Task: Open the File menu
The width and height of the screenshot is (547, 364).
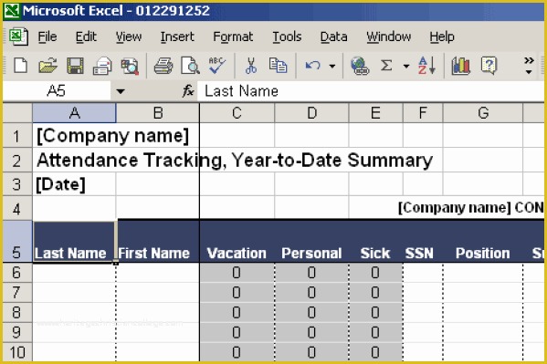Action: [47, 36]
